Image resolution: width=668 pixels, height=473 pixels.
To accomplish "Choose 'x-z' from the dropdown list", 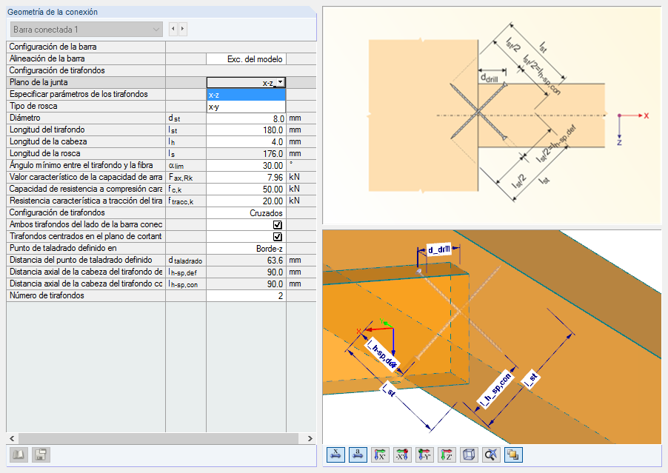I will point(246,95).
